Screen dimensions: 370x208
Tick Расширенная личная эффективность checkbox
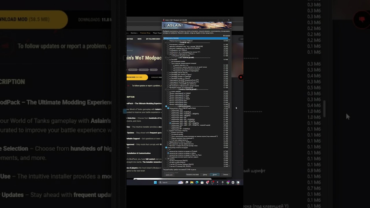pyautogui.click(x=168, y=144)
